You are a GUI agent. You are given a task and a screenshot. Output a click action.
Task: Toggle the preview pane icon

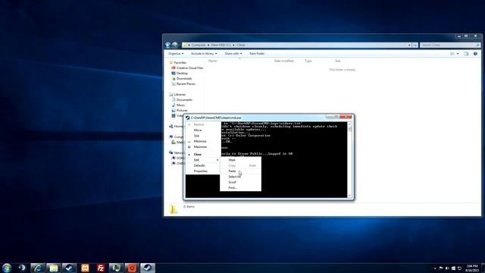click(x=466, y=54)
